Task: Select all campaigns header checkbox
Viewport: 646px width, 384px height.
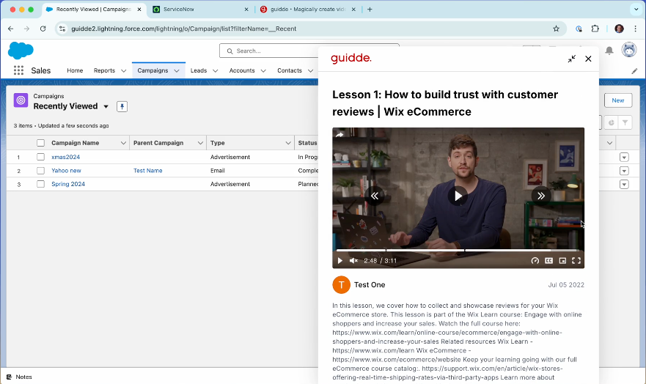Action: click(40, 143)
